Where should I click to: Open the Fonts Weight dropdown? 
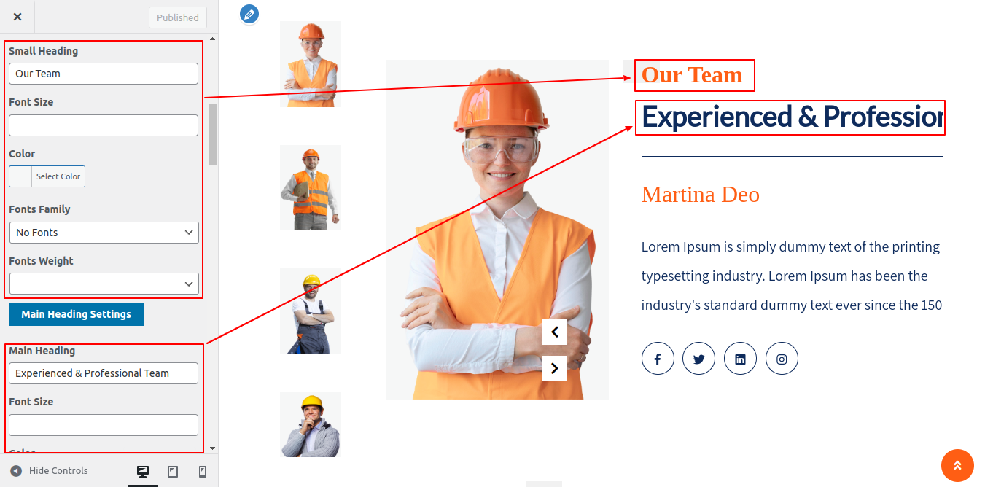[x=104, y=284]
